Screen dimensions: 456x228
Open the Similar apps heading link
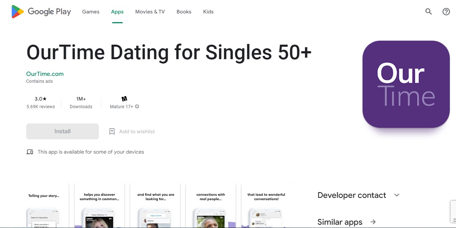340,222
